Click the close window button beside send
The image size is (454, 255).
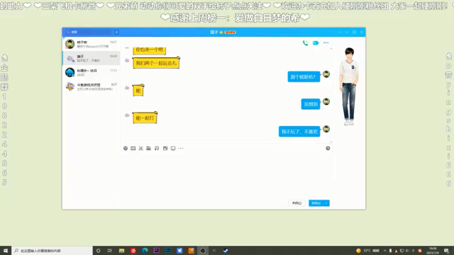coord(297,203)
